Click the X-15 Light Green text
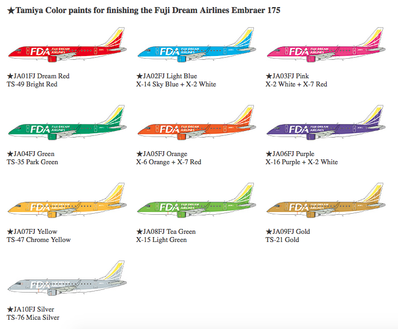This screenshot has height=329, width=398. click(161, 240)
